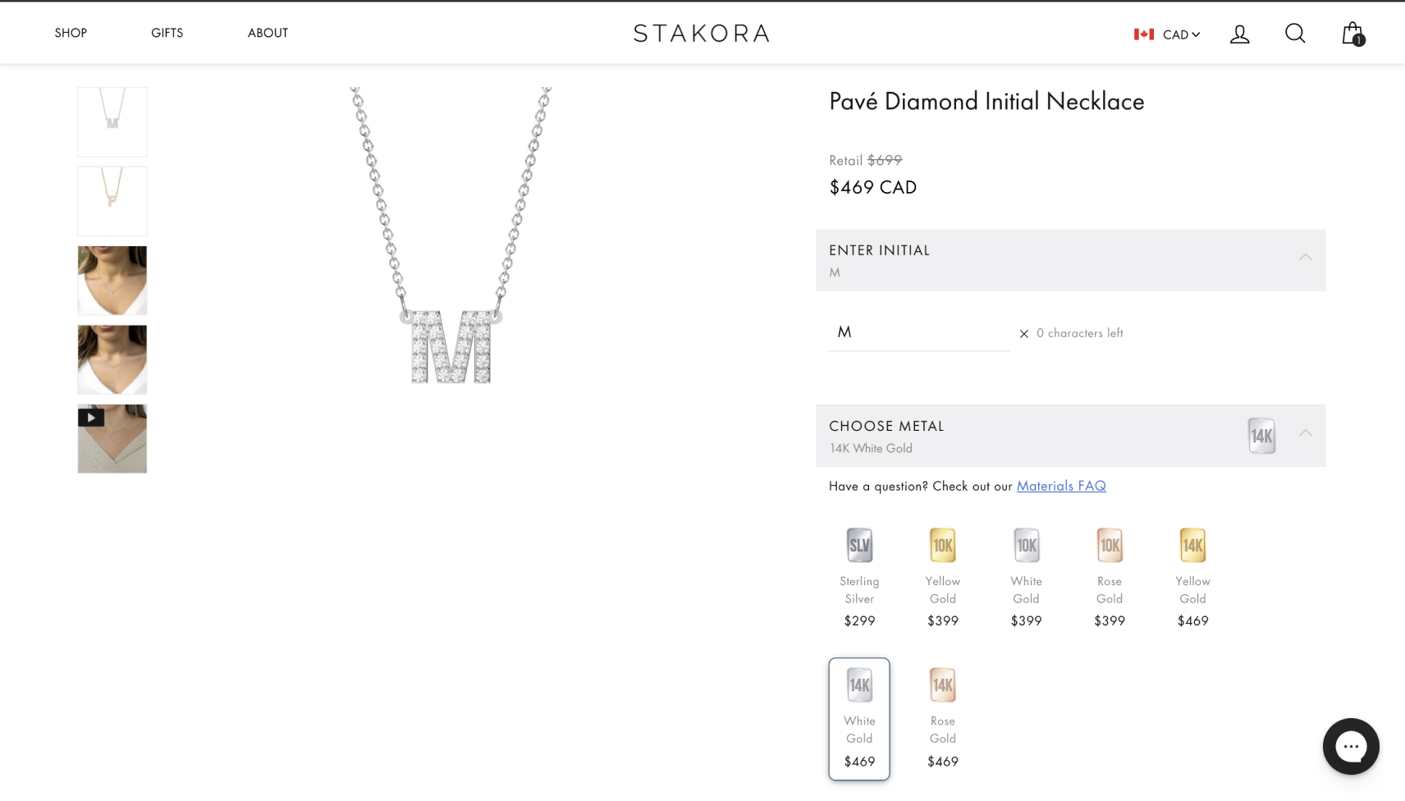Image resolution: width=1405 pixels, height=801 pixels.
Task: Open the shopping bag cart icon
Action: 1352,34
